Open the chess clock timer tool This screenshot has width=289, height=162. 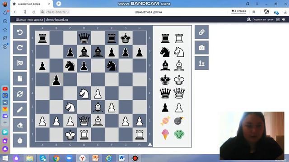click(x=20, y=140)
